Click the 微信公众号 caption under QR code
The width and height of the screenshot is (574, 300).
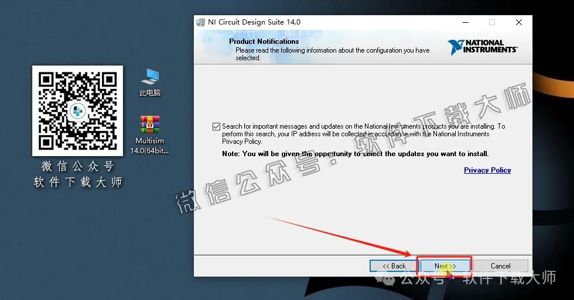(77, 166)
